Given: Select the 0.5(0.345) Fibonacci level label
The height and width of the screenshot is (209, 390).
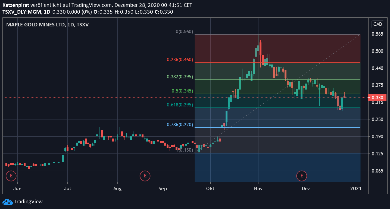Looking at the screenshot, I should (x=182, y=91).
